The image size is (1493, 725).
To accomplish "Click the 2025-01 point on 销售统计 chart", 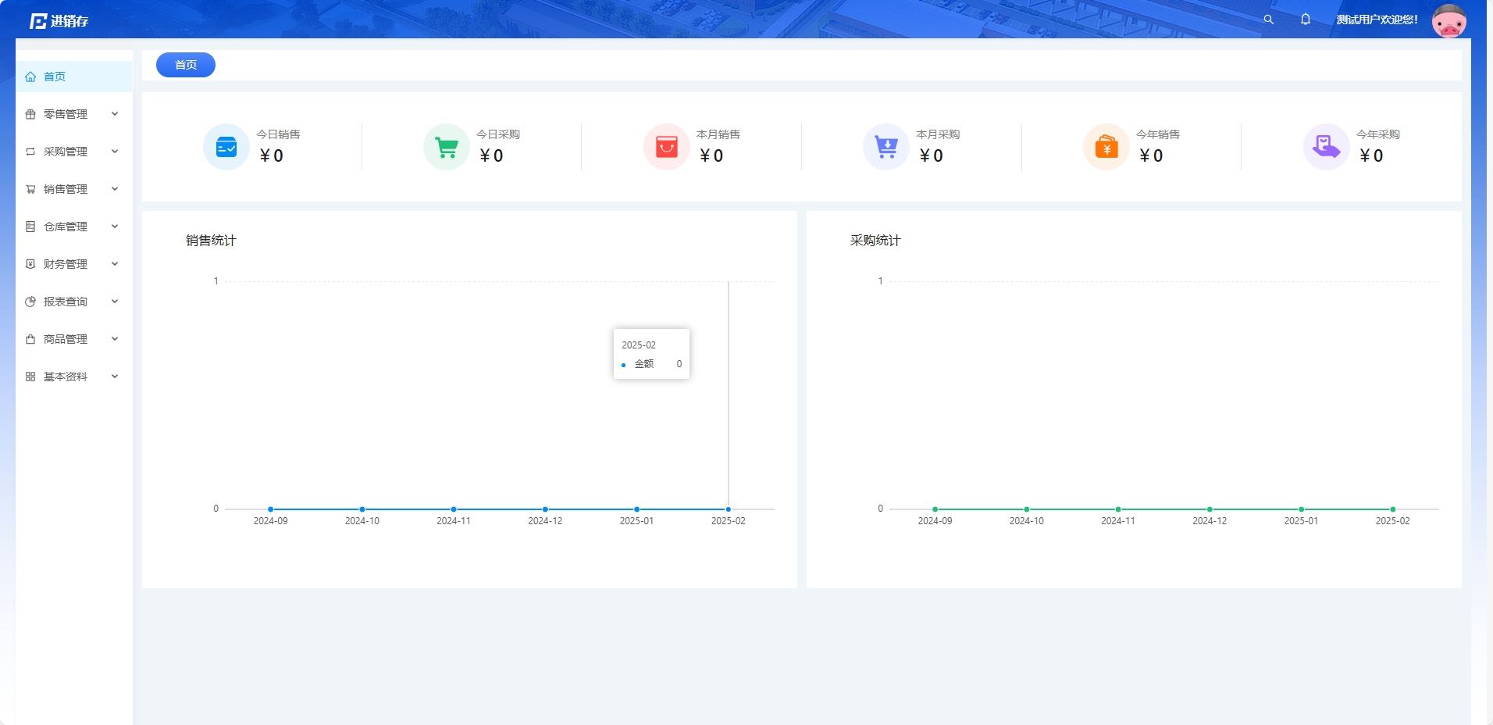I will [x=636, y=509].
